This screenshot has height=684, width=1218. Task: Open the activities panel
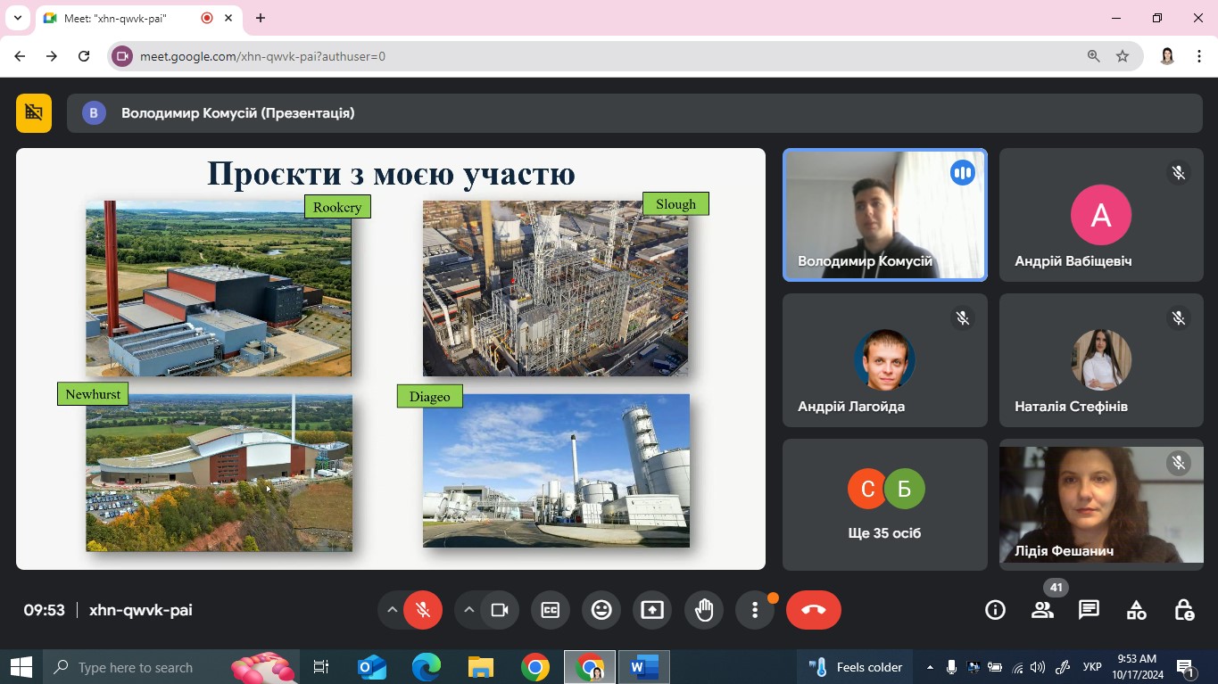tap(1136, 610)
